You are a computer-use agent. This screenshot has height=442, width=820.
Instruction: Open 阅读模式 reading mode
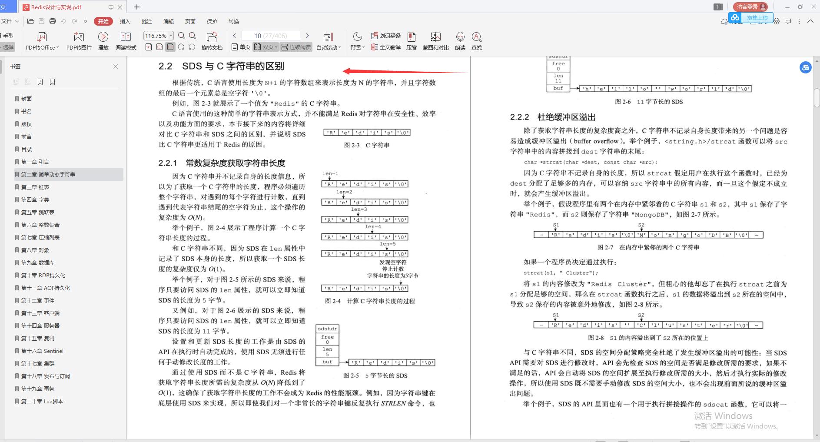pos(126,40)
